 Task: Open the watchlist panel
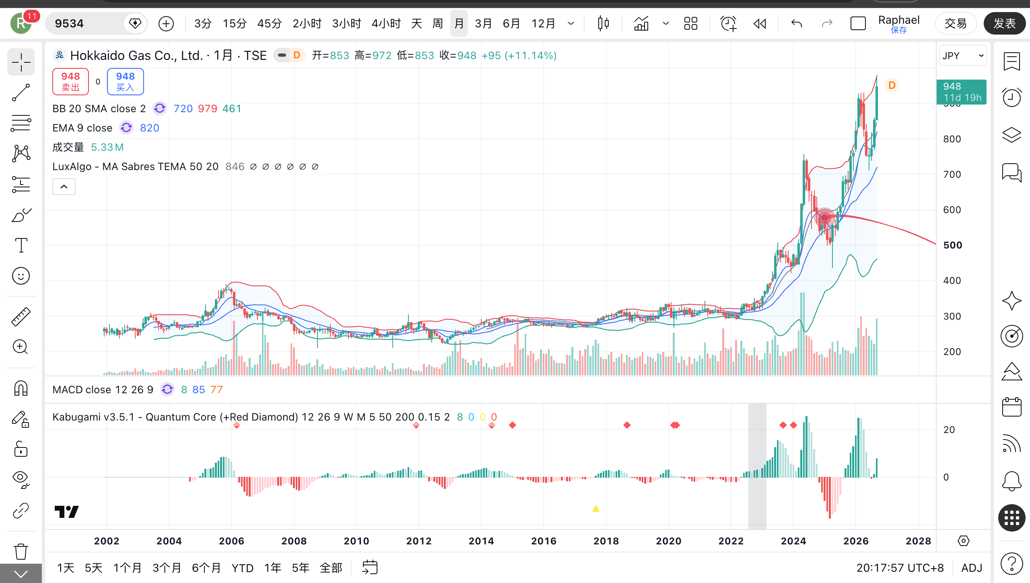coord(1011,62)
